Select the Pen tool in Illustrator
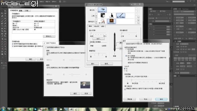Viewport: 197px width, 111px height. pyautogui.click(x=2, y=16)
